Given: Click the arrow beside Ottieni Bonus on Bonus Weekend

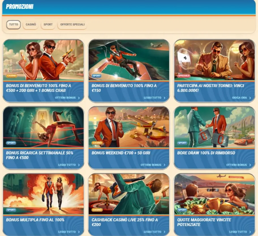Looking at the screenshot, I should [x=165, y=165].
